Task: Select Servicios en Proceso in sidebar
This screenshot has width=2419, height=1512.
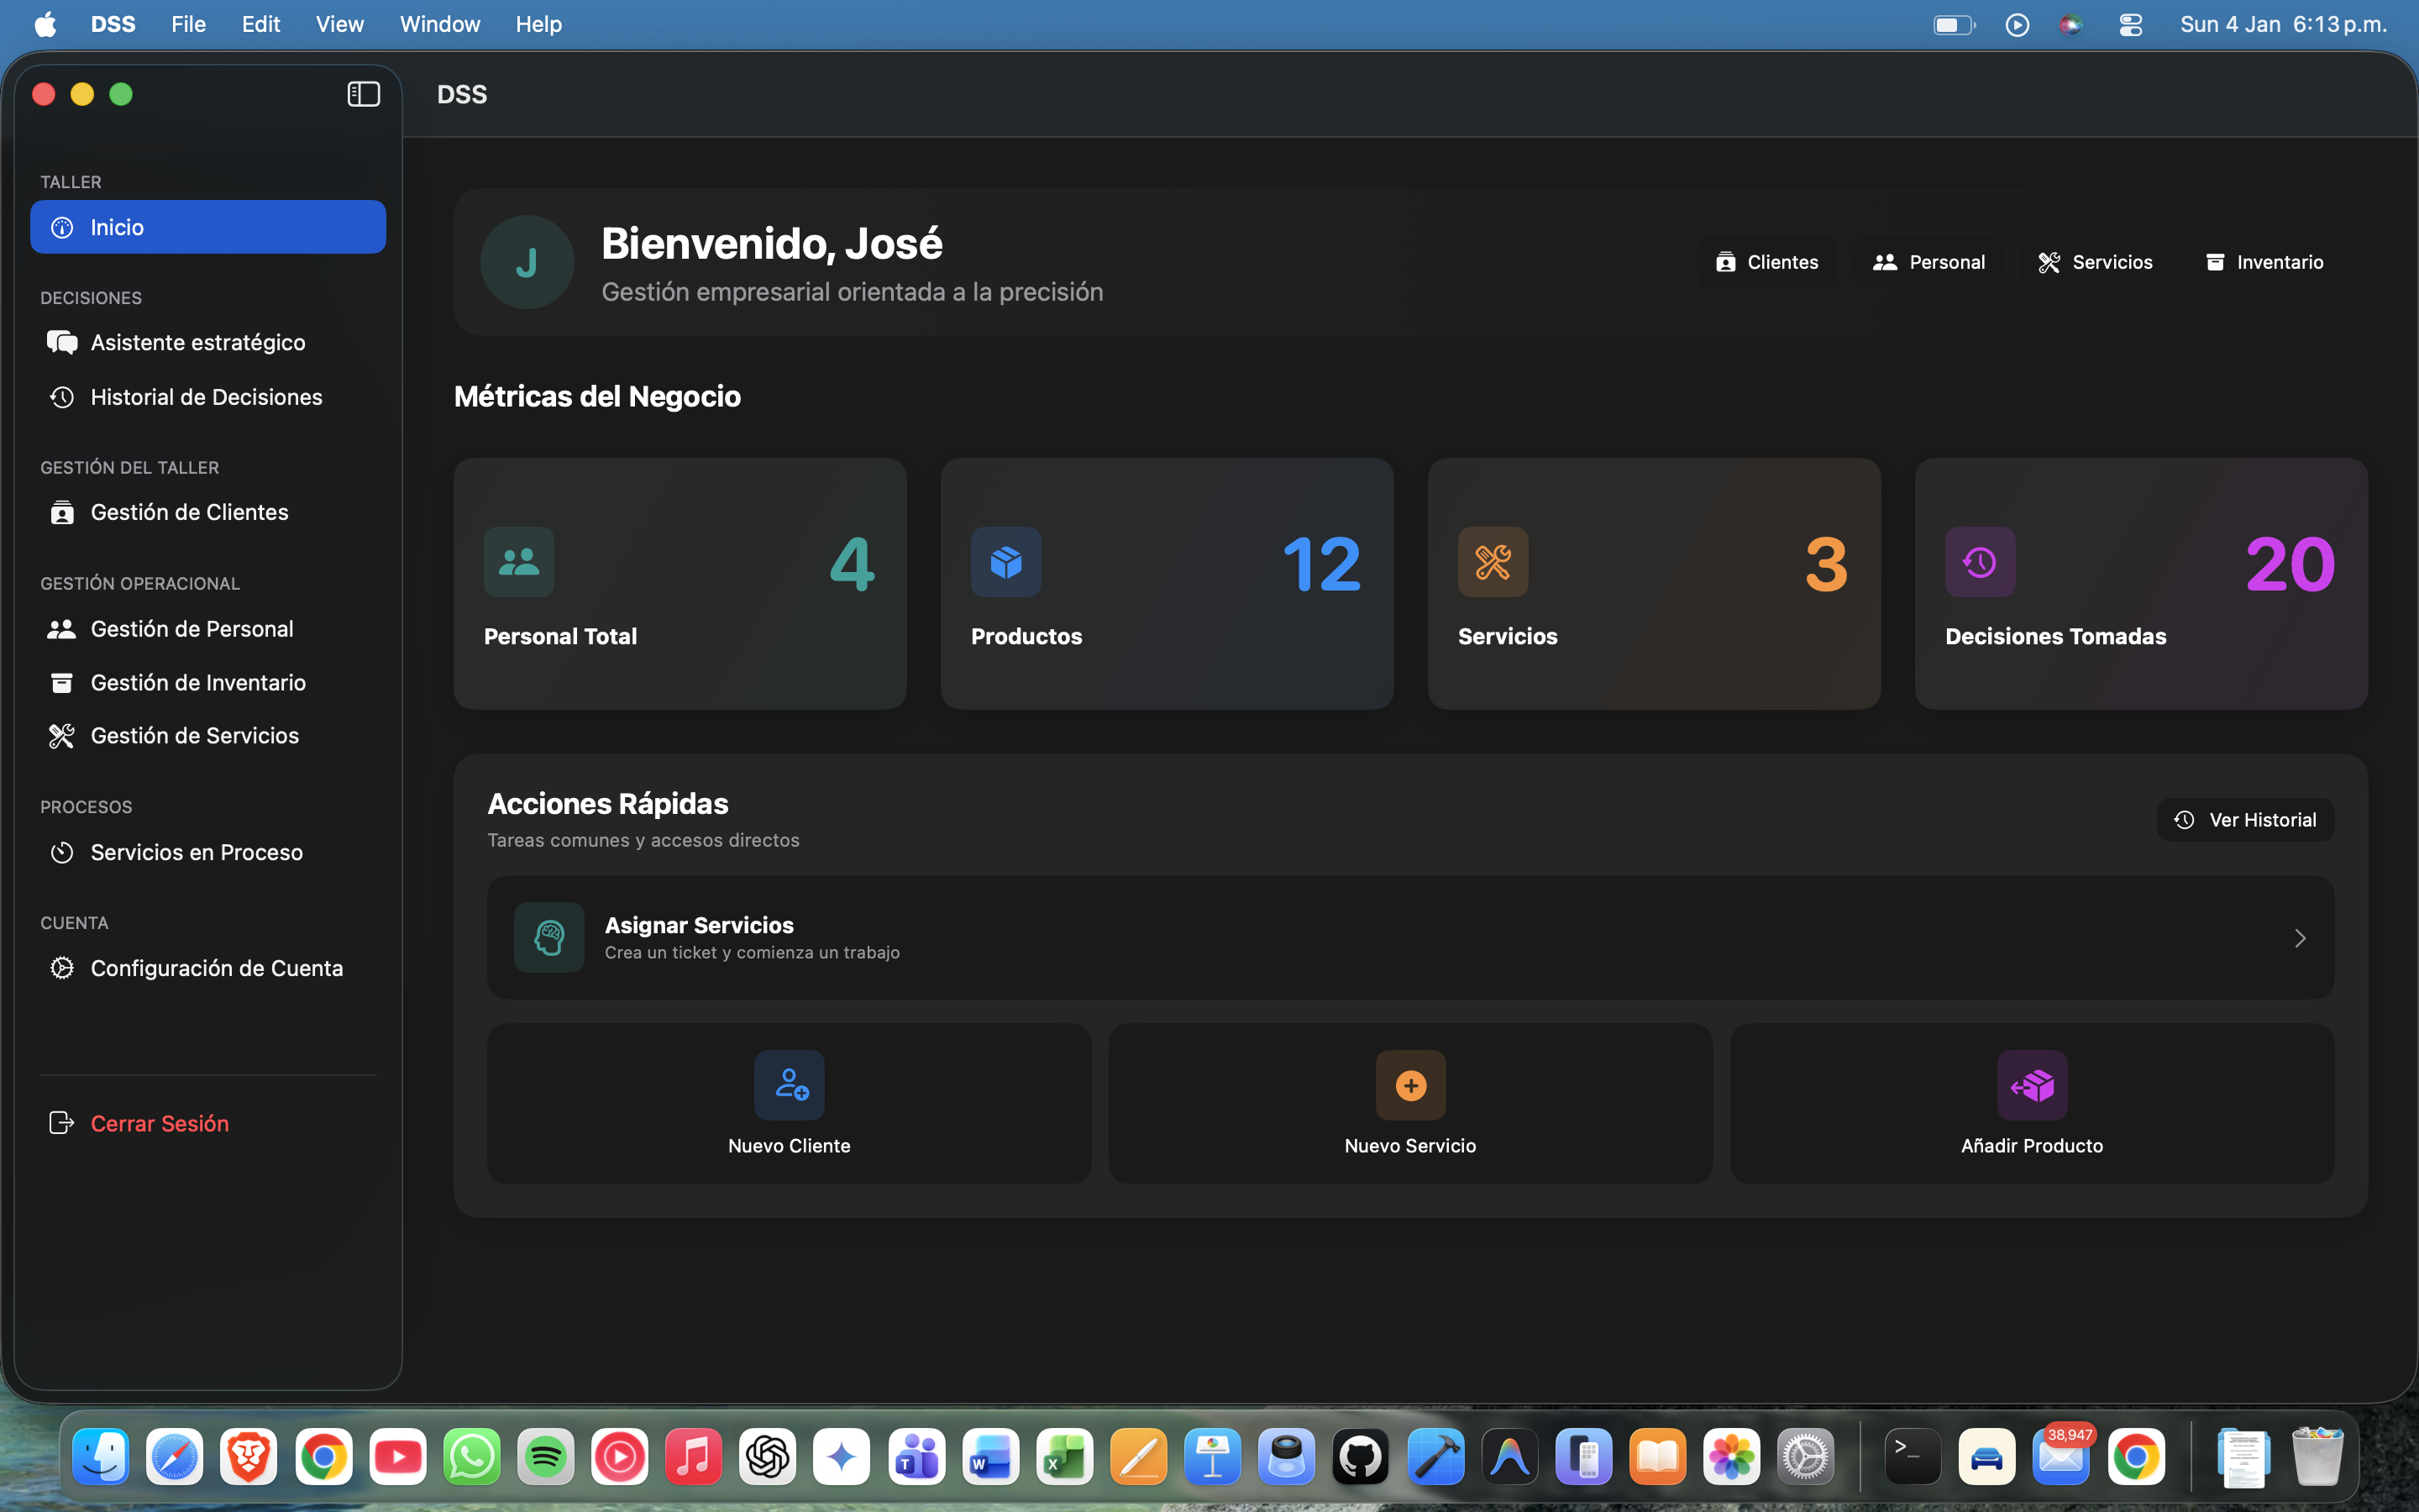Action: (x=197, y=852)
